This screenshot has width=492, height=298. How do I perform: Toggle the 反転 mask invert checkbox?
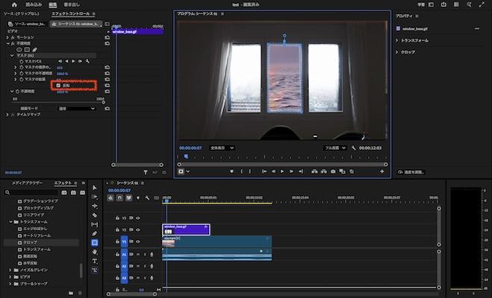pyautogui.click(x=58, y=86)
